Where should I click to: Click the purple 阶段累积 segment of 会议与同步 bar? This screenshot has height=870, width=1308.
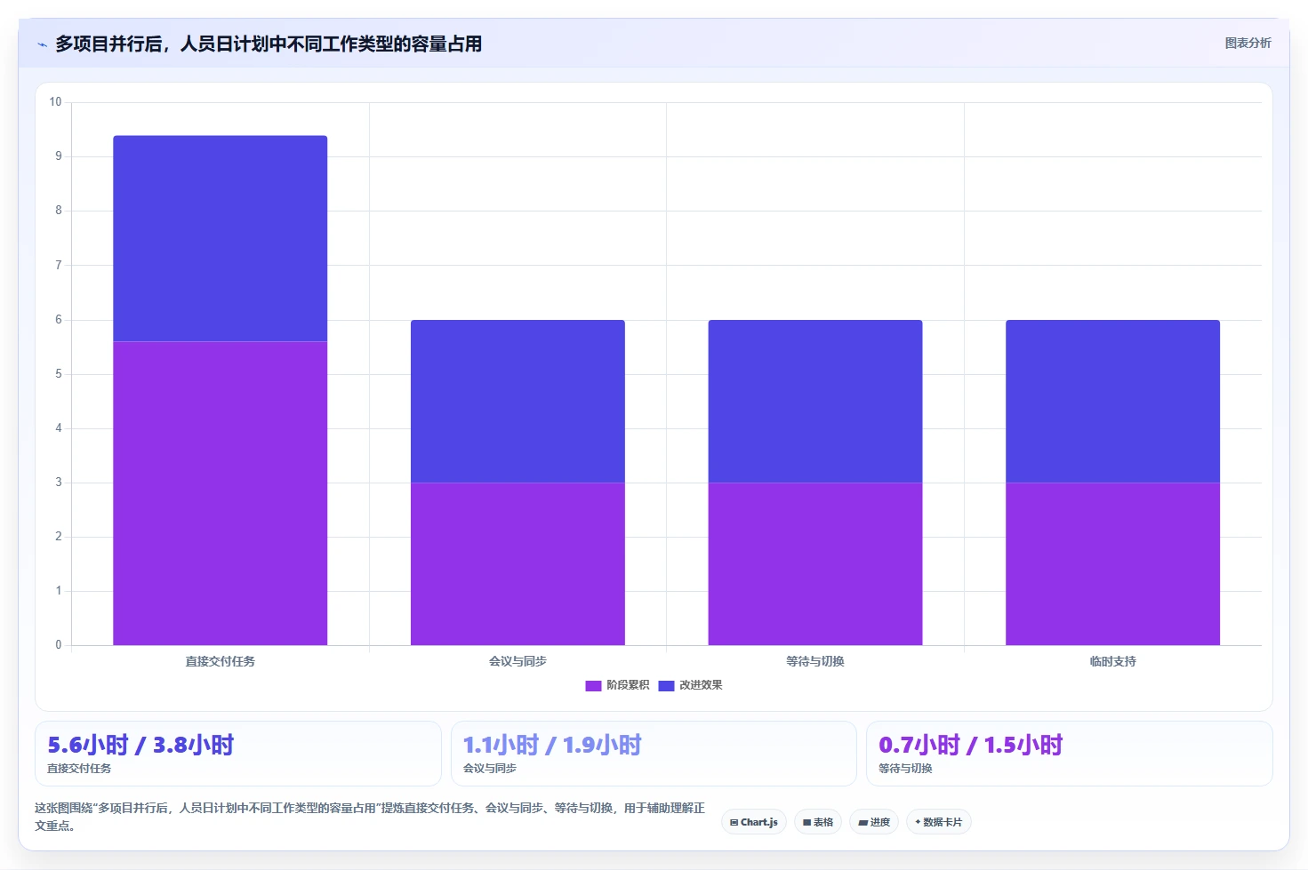[x=518, y=563]
